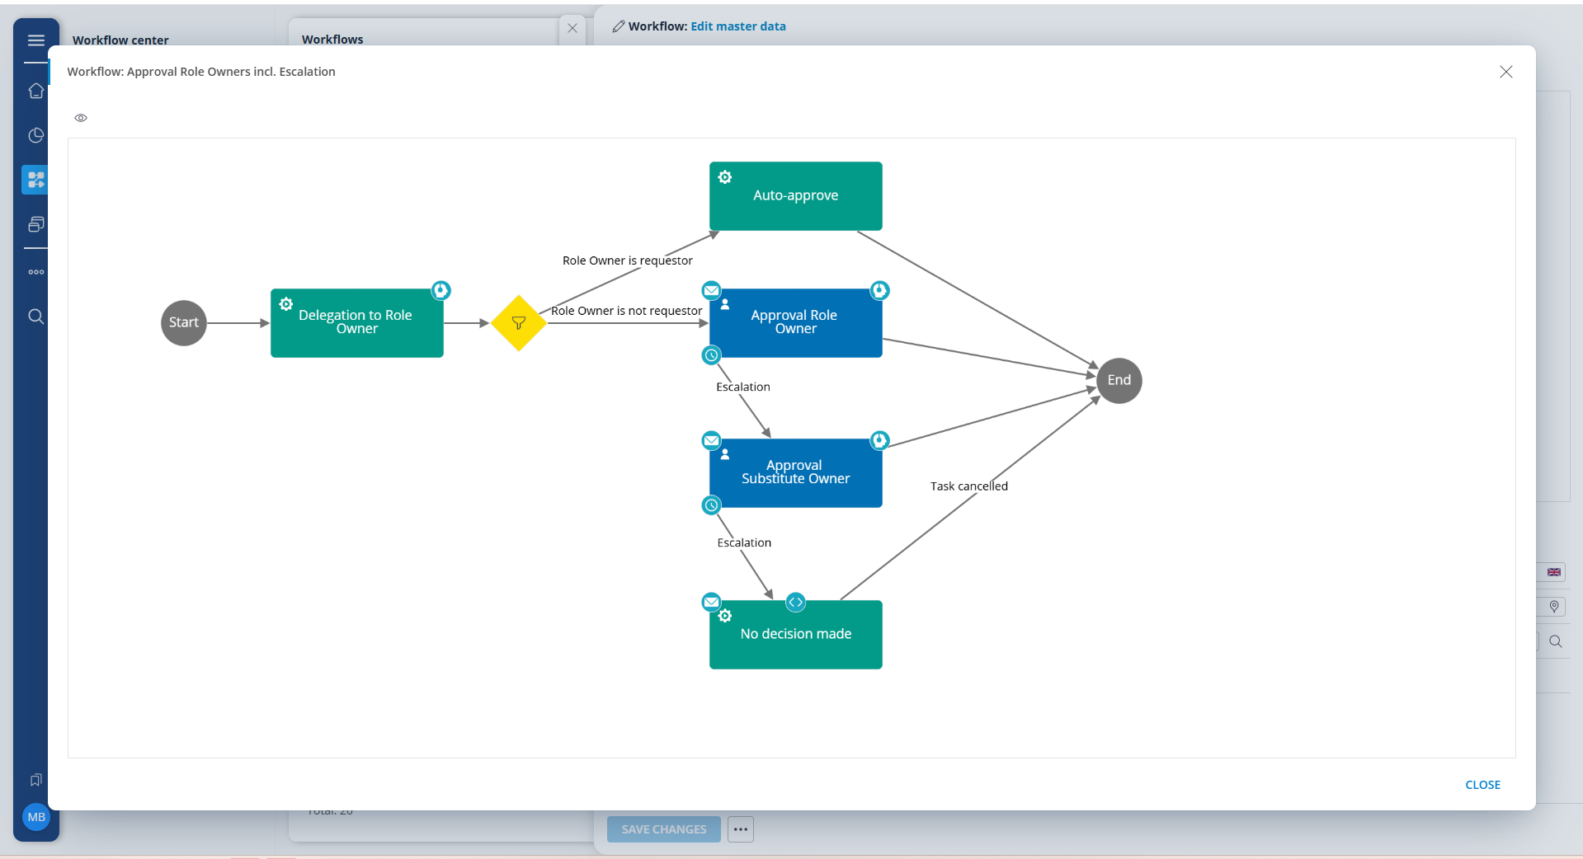This screenshot has width=1583, height=859.
Task: Select the Workflow center sidebar icon
Action: coord(35,180)
